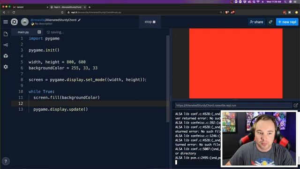Open the Wi-Fi menu bar icon
The height and width of the screenshot is (169, 300).
click(258, 2)
